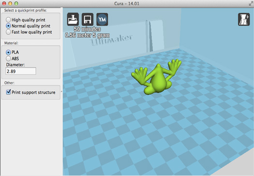This screenshot has width=254, height=176.
Task: Click the green zoom window button
Action: point(16,3)
